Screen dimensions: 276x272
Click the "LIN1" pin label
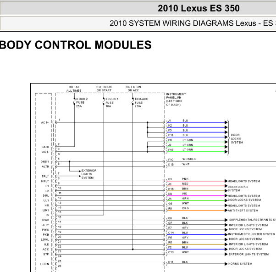[x=45, y=210]
